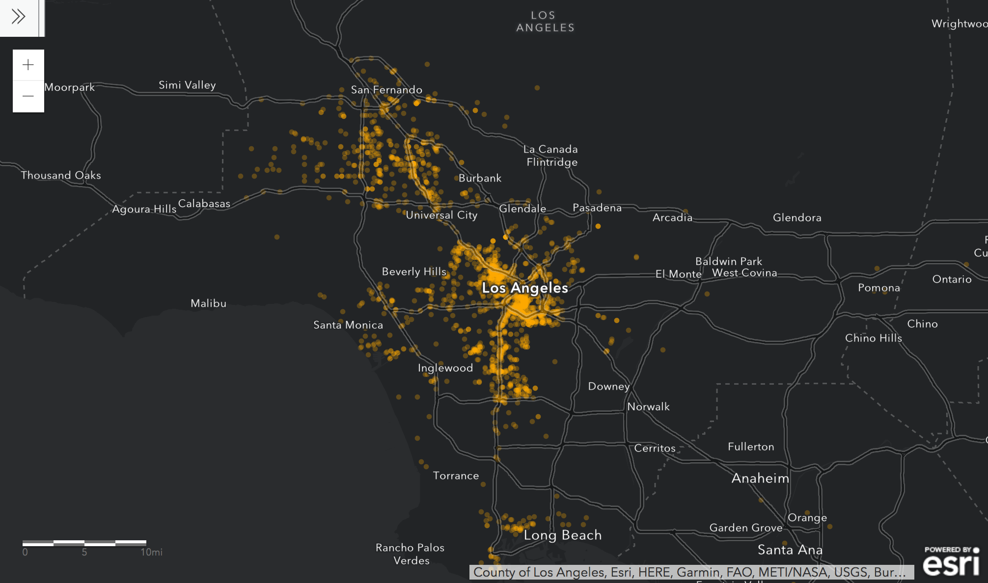
Task: Click the San Fernando label
Action: 386,90
